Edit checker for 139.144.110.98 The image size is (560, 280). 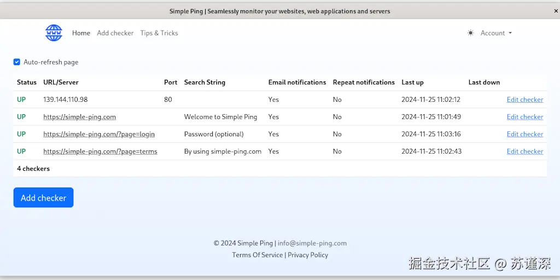tap(524, 100)
